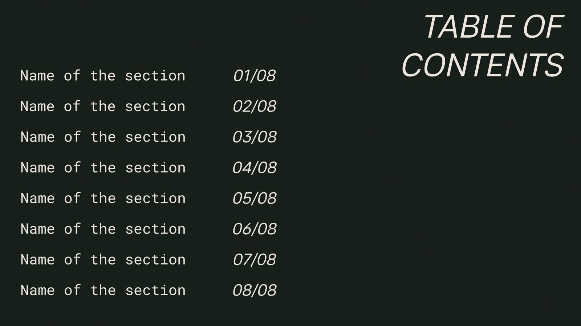Click the first 'Name of the section' entry
Screen dimensions: 581x326
(103, 76)
